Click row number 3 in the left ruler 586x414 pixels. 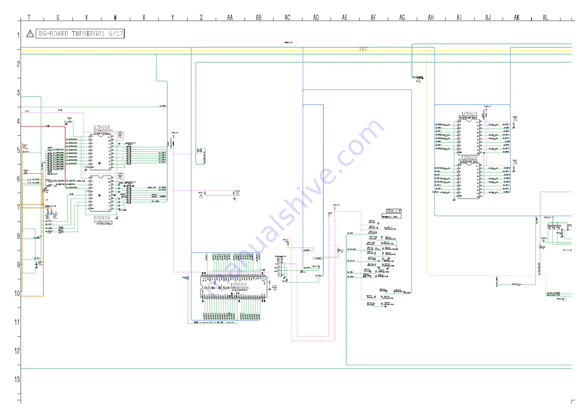pyautogui.click(x=18, y=93)
